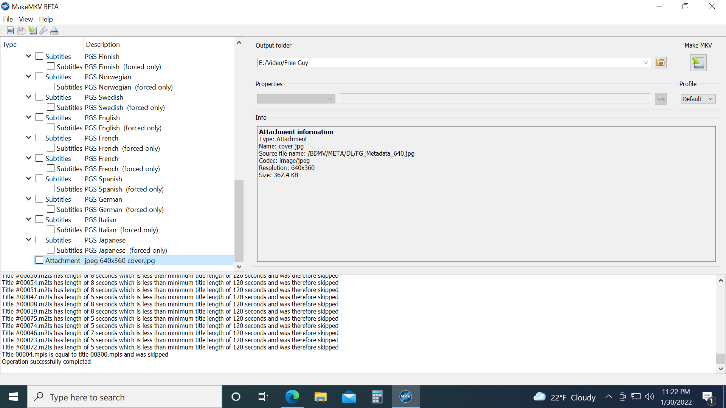726x408 pixels.
Task: Collapse the PGS English subtitles node
Action: [x=28, y=117]
